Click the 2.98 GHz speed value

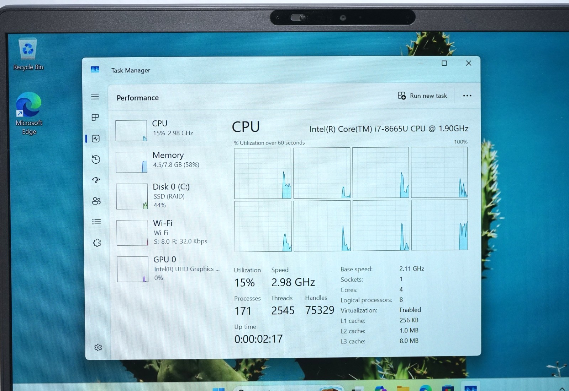pyautogui.click(x=293, y=282)
